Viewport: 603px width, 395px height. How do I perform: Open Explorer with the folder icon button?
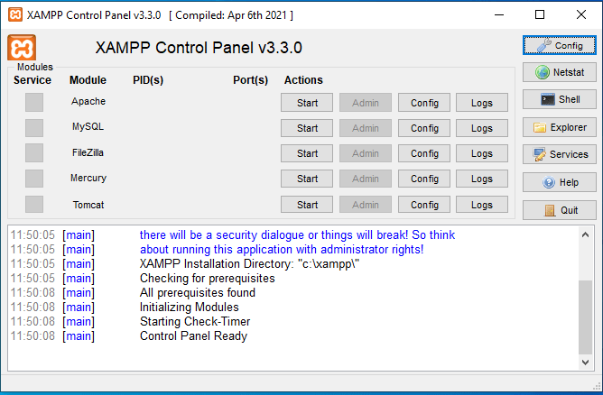pyautogui.click(x=559, y=127)
